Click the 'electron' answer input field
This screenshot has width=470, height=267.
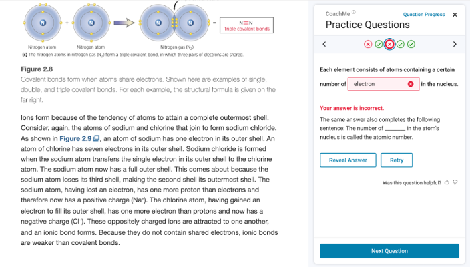click(x=377, y=84)
